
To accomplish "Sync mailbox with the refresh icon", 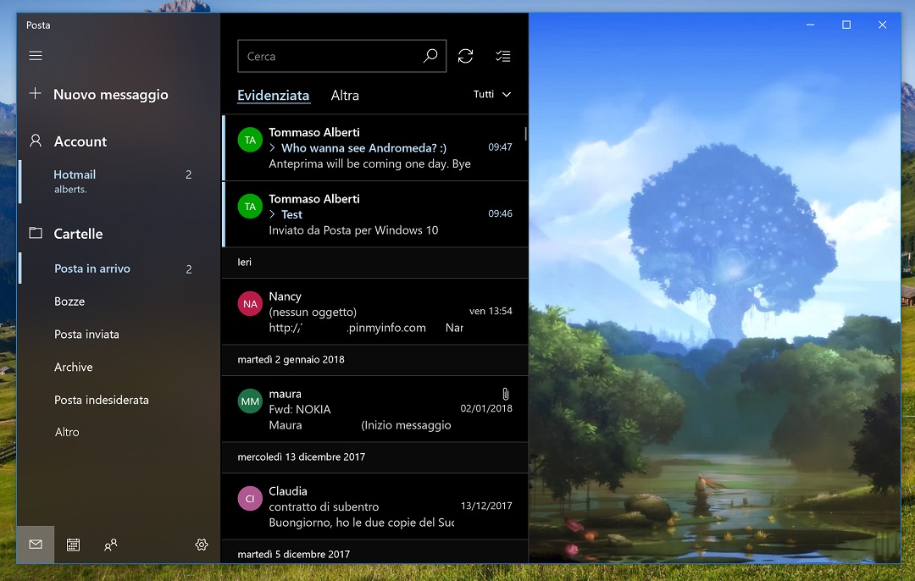I will pyautogui.click(x=465, y=56).
